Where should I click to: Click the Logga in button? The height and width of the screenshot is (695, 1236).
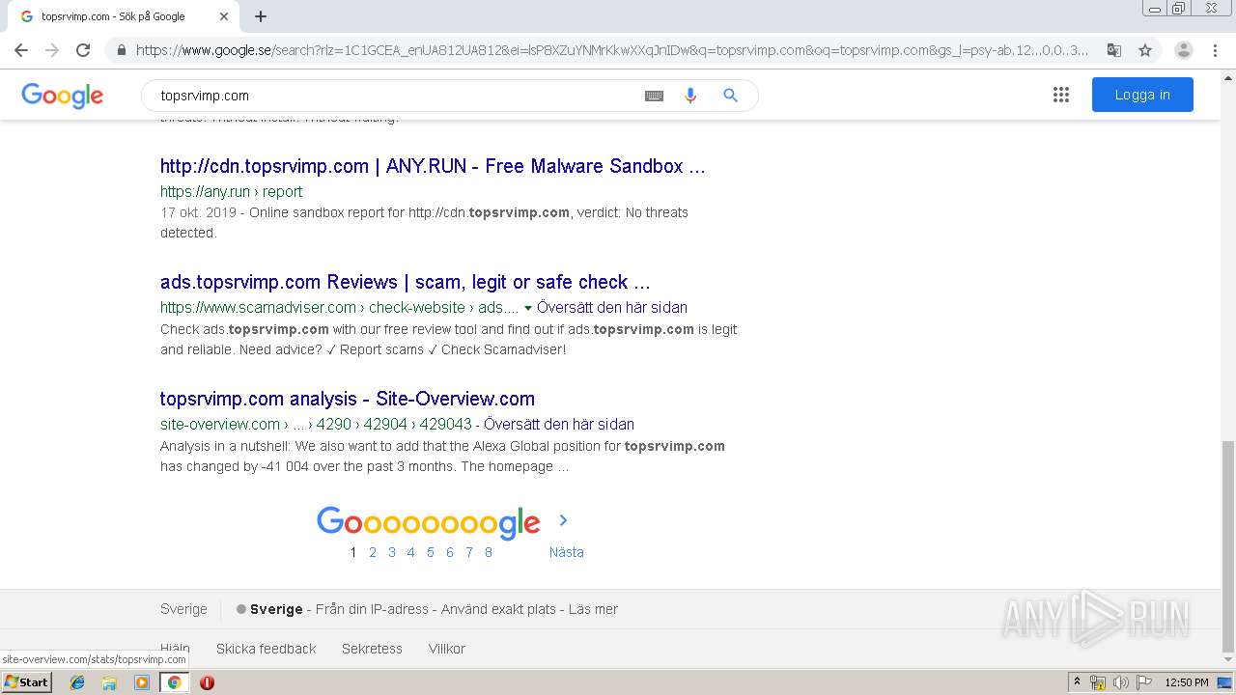1142,95
